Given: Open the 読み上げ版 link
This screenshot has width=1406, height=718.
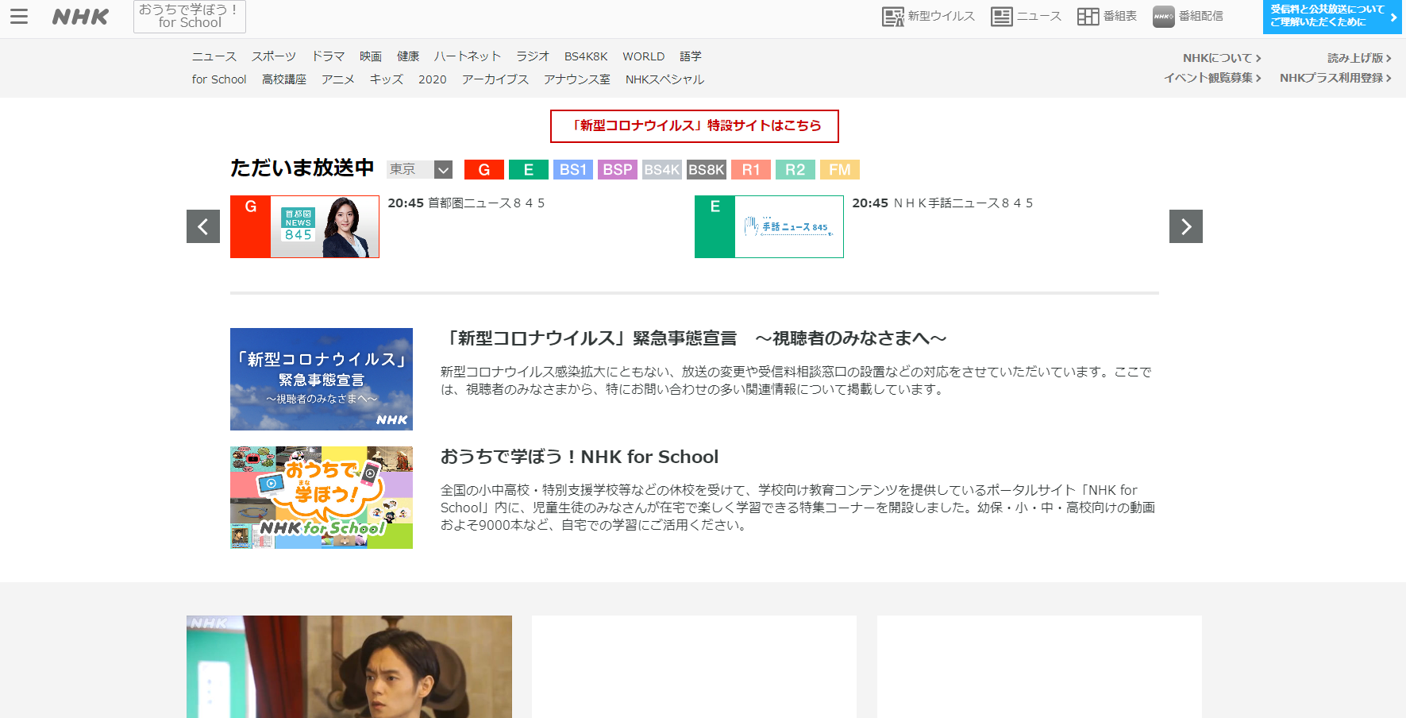Looking at the screenshot, I should pos(1359,58).
